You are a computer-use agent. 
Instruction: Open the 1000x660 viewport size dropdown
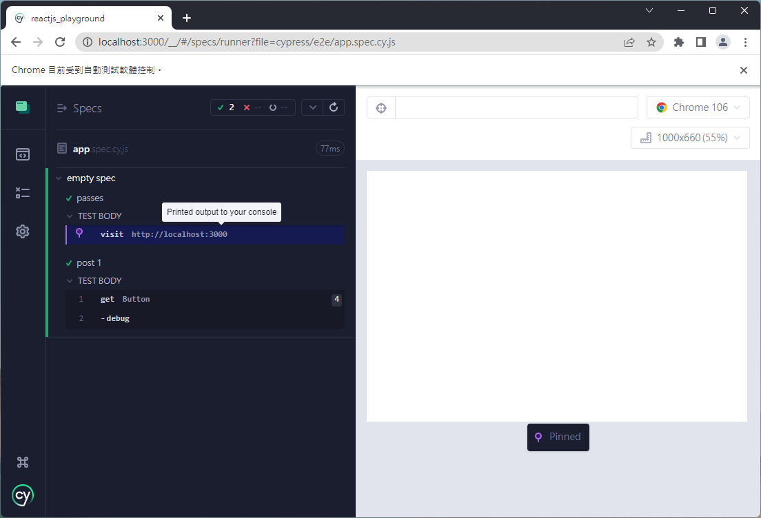tap(690, 138)
